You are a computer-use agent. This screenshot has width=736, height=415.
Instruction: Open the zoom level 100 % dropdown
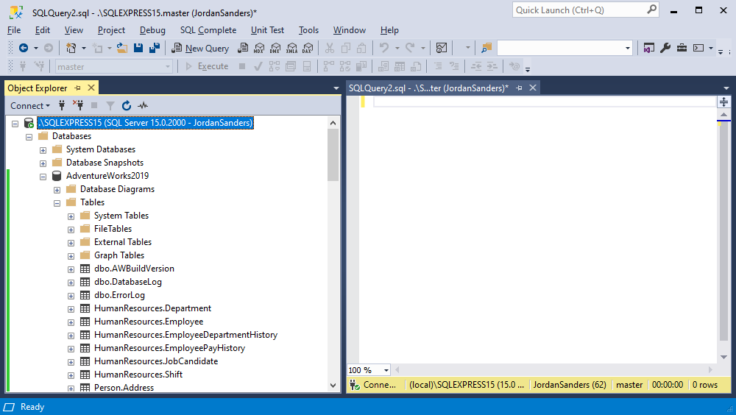(386, 370)
